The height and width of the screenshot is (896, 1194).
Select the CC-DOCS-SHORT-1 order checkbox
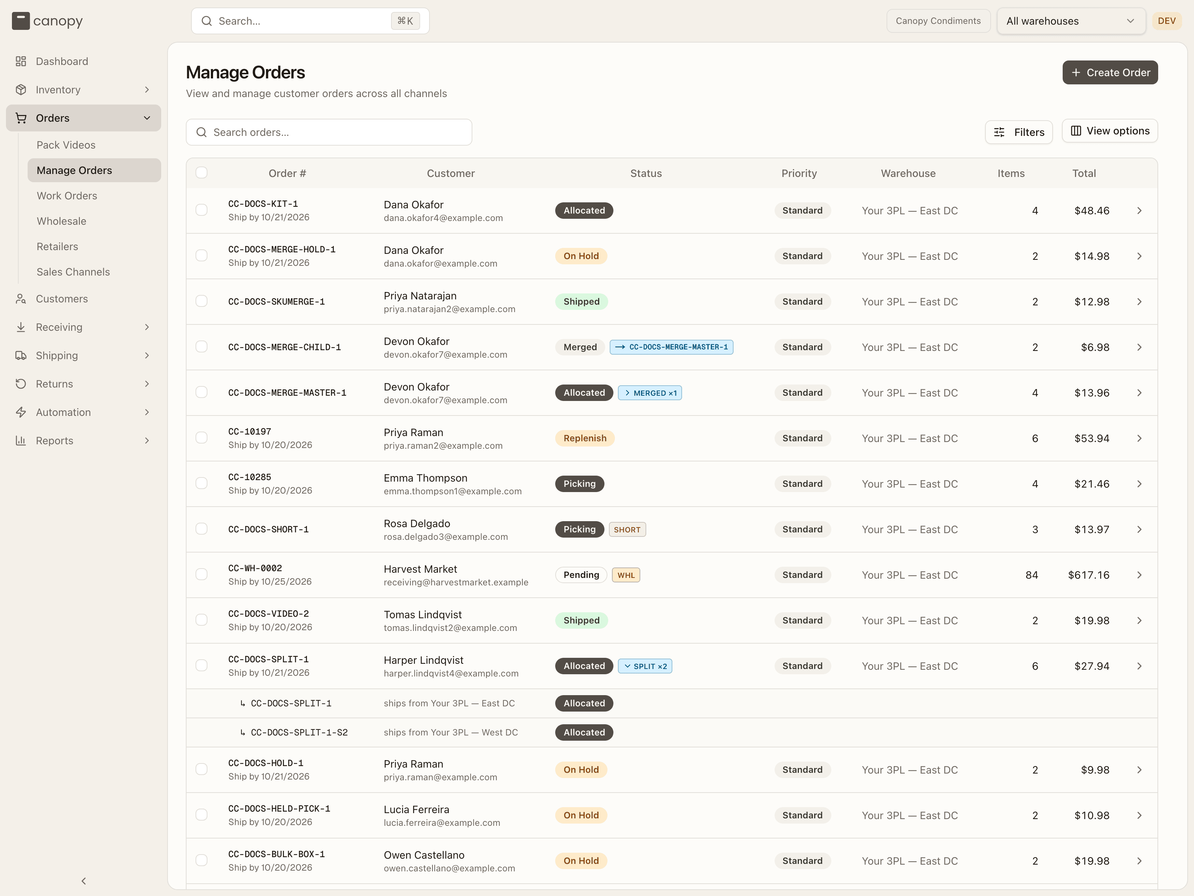pos(201,529)
